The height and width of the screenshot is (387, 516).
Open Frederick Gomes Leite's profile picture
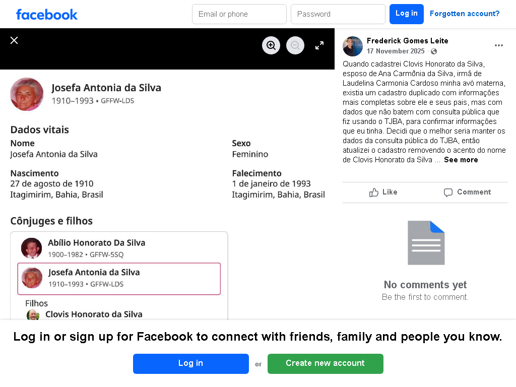(x=352, y=46)
